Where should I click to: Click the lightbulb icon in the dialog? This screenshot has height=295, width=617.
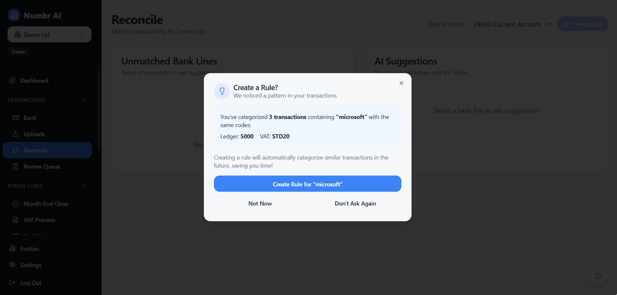point(222,91)
